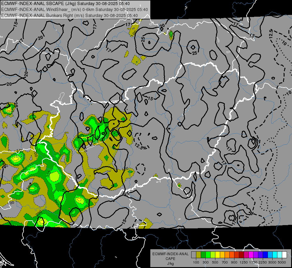Click the legend value 1250
The image size is (292, 268).
[x=244, y=262]
